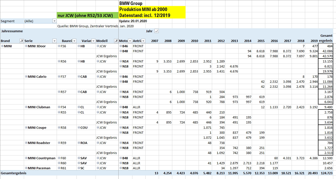336x179 pixels.
Task: Select the 2019 year column header
Action: click(x=314, y=41)
